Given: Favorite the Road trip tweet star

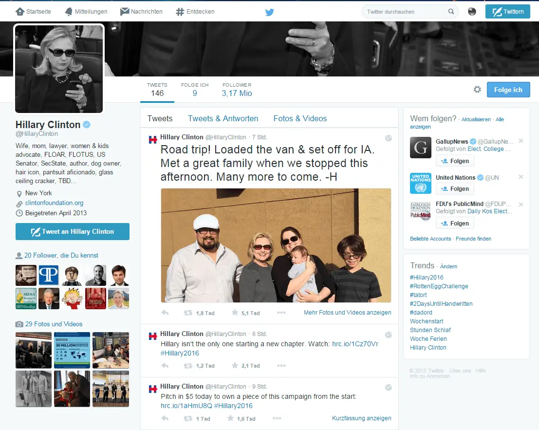Looking at the screenshot, I should tap(235, 313).
